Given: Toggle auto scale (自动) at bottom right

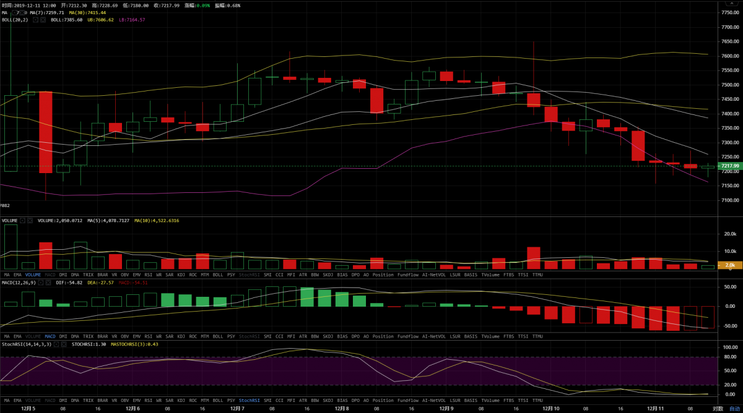Looking at the screenshot, I should click(734, 409).
